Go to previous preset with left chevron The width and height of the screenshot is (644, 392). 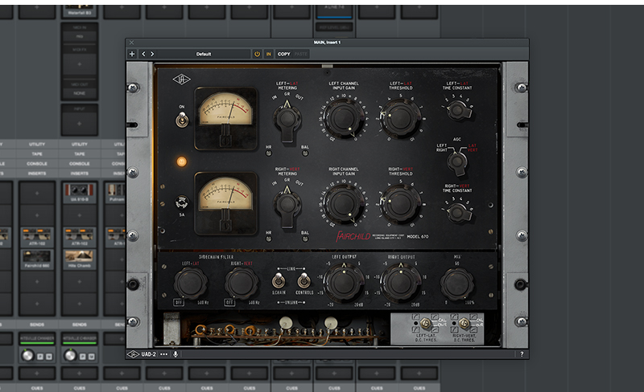(x=143, y=54)
